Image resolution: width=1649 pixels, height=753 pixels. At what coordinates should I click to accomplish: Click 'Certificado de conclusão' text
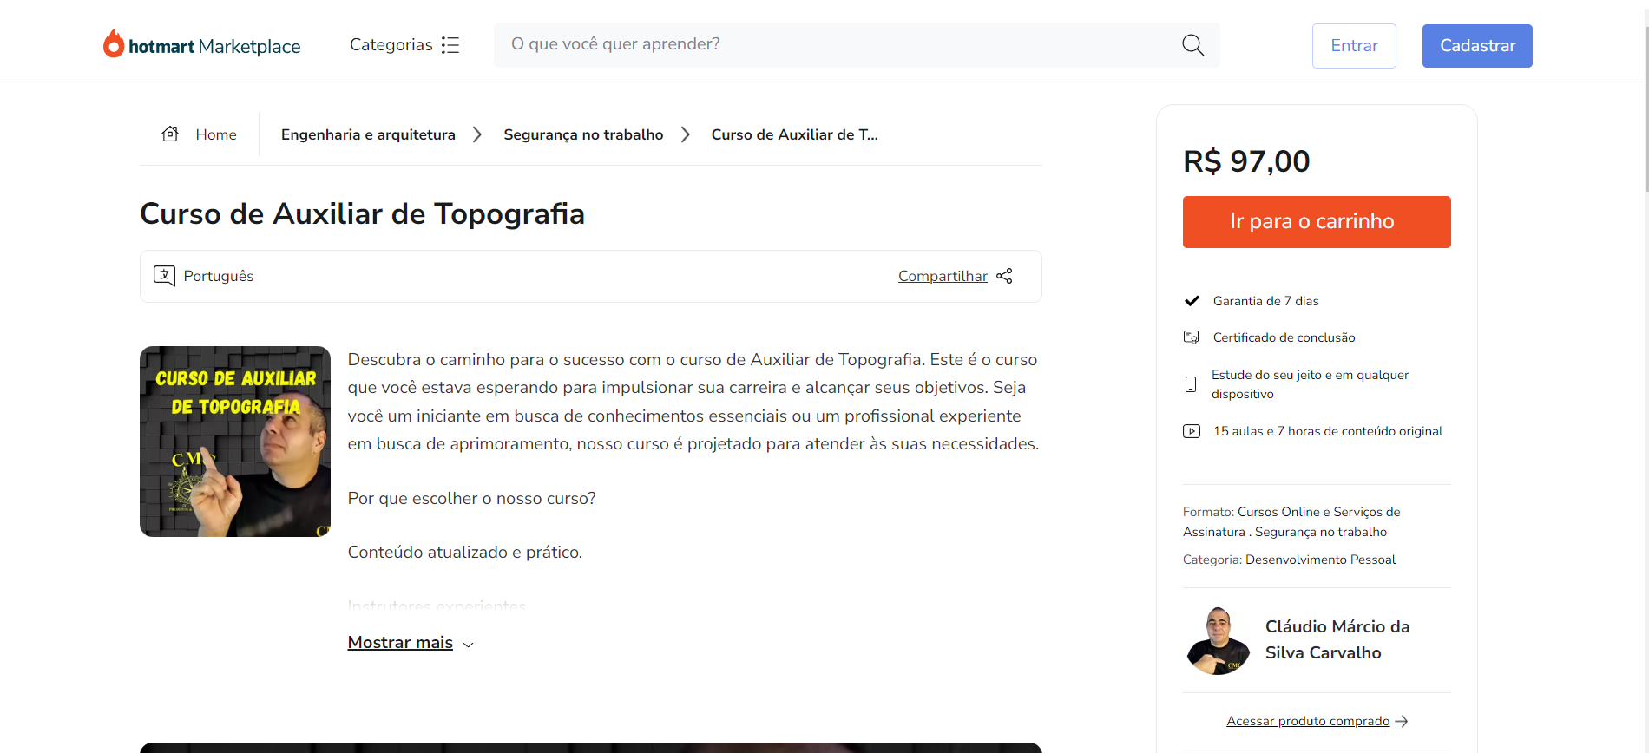point(1284,337)
